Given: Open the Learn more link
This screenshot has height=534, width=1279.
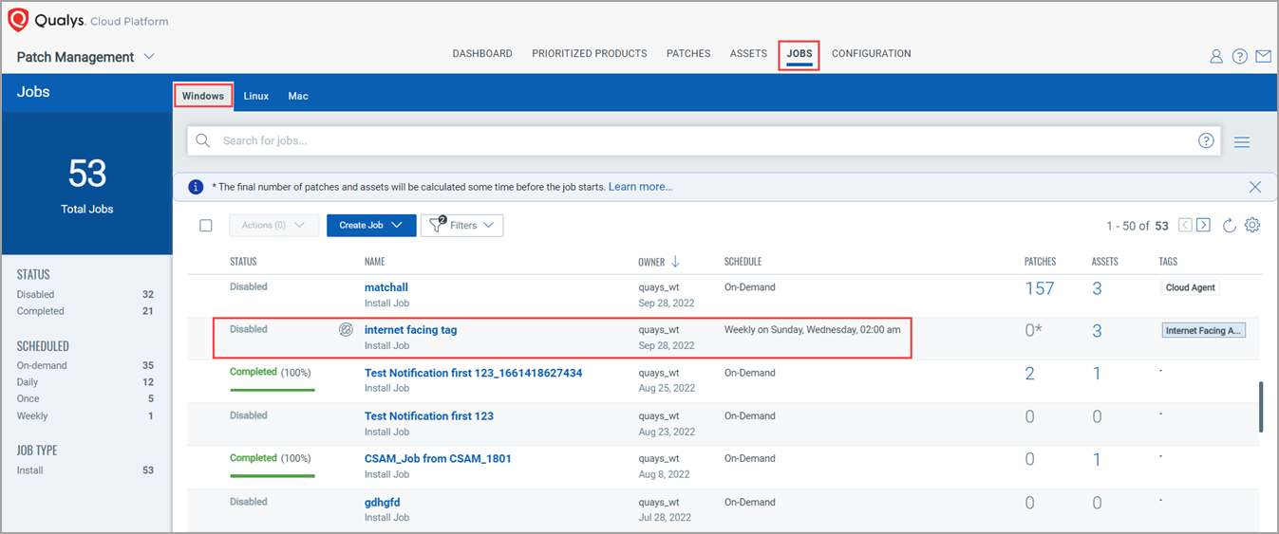Looking at the screenshot, I should coord(640,187).
